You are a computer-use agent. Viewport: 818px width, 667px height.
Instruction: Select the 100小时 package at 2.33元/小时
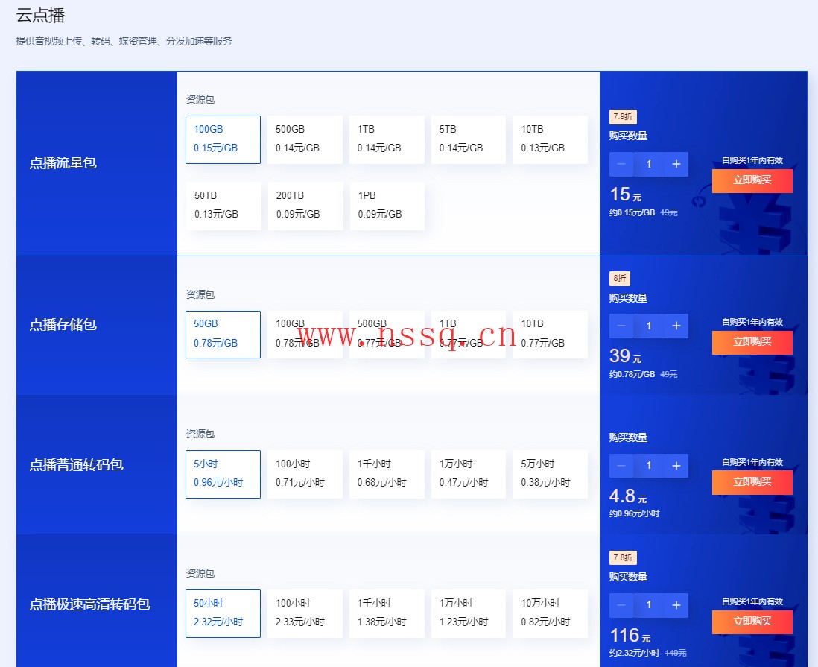coord(305,614)
